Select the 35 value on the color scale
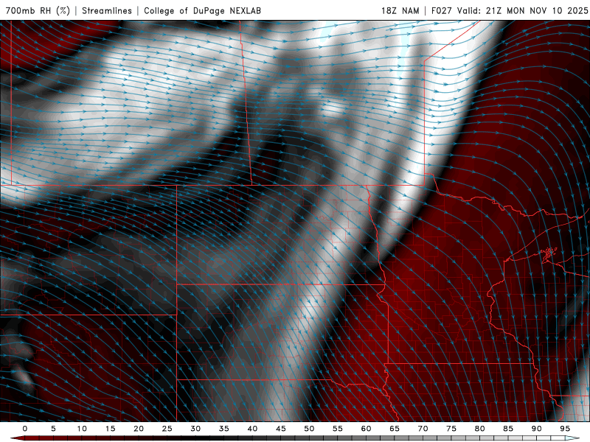This screenshot has width=590, height=442. (x=224, y=429)
